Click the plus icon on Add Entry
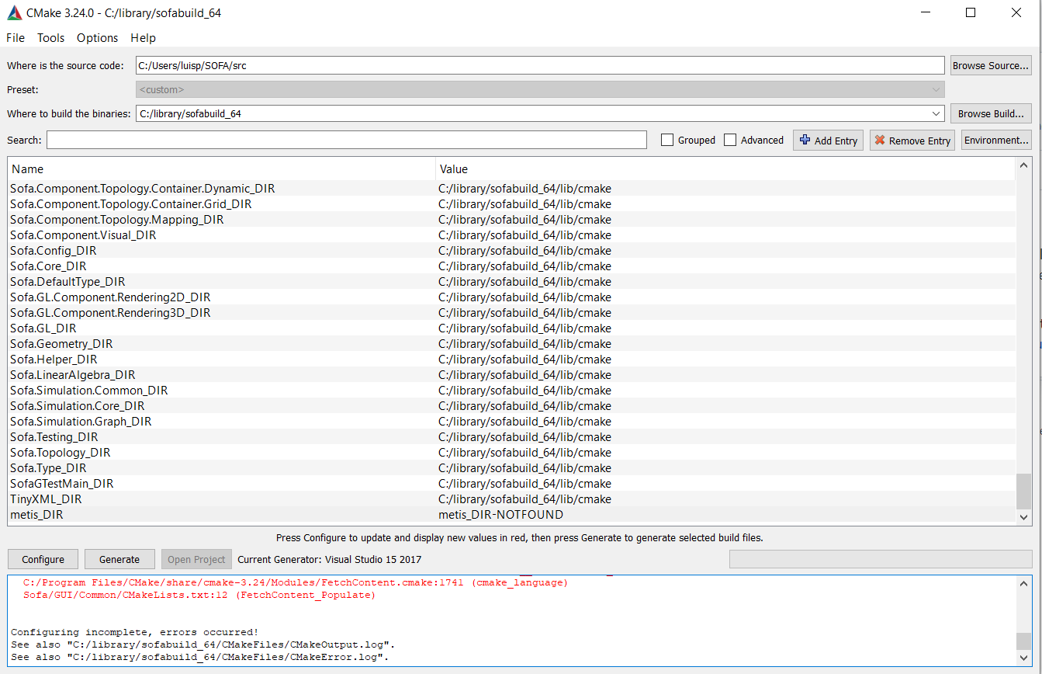 coord(805,141)
